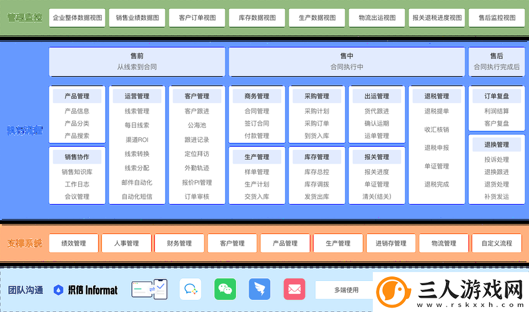Select 每日线索 item
The height and width of the screenshot is (312, 529).
[137, 125]
